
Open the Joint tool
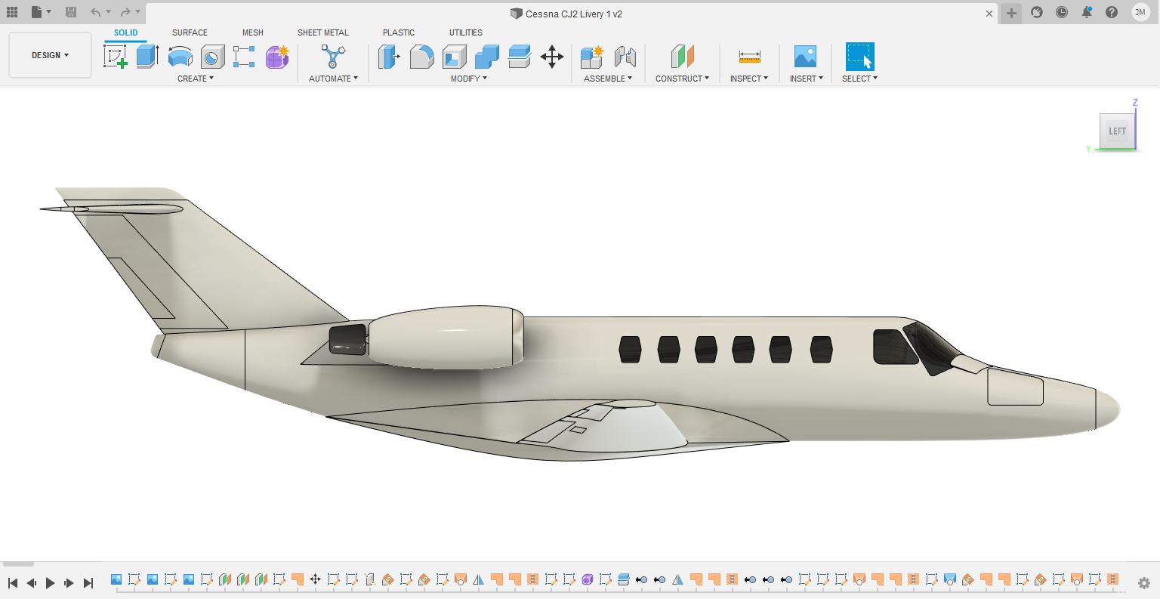tap(625, 57)
